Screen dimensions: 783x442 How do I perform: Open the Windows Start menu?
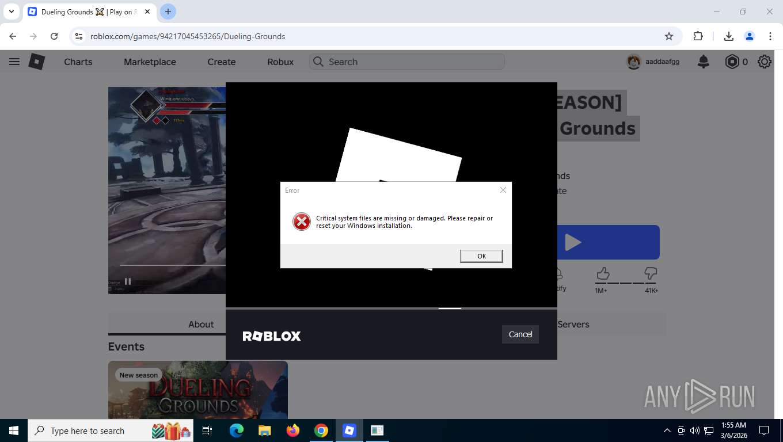[x=13, y=430]
